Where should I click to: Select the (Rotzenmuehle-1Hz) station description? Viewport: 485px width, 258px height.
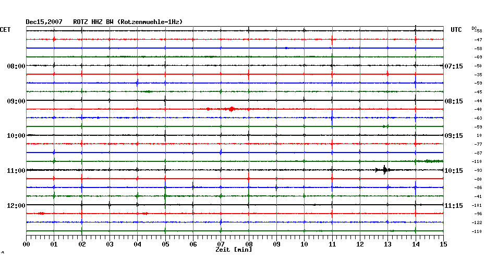tap(150, 22)
